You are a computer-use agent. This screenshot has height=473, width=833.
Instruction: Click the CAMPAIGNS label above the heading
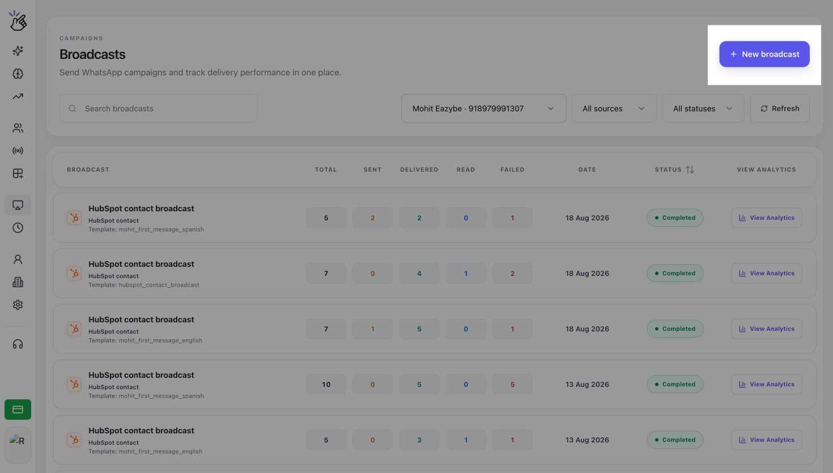pyautogui.click(x=81, y=39)
